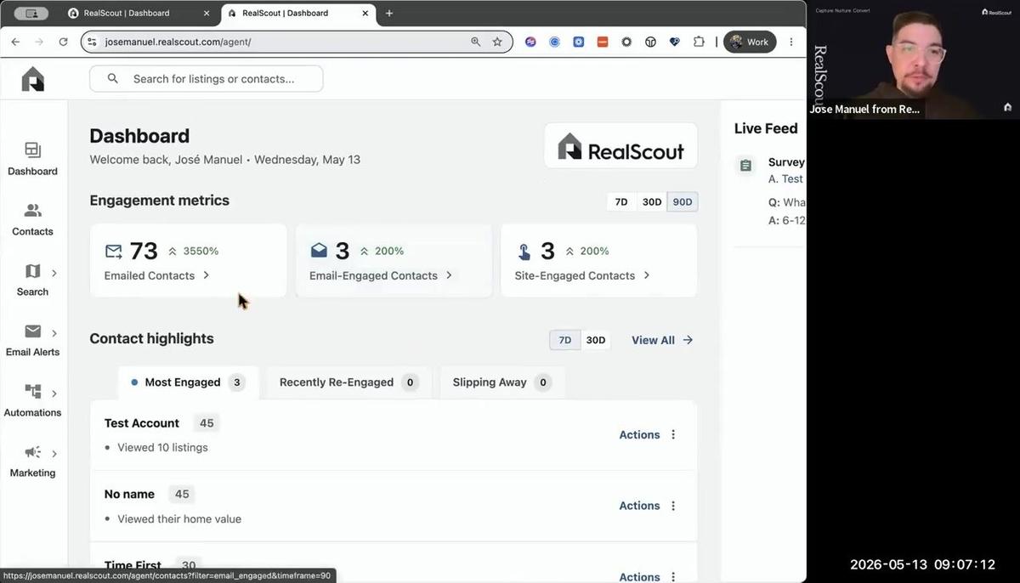1020x583 pixels.
Task: Click the site info icon in address bar
Action: click(92, 42)
